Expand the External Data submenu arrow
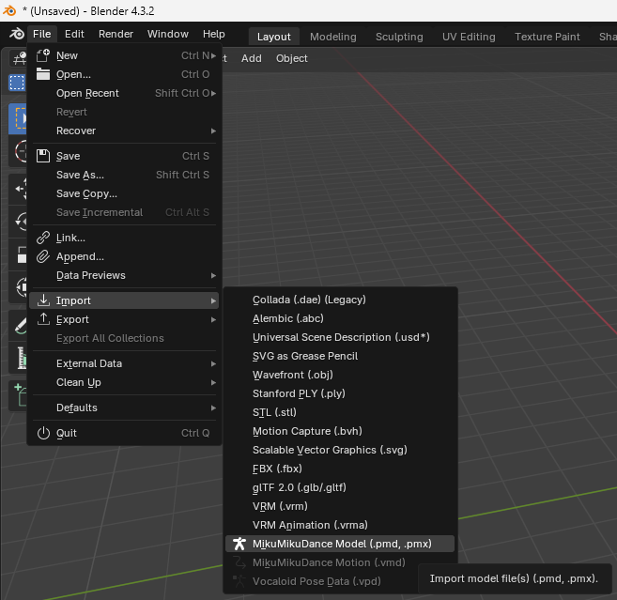 pos(213,363)
